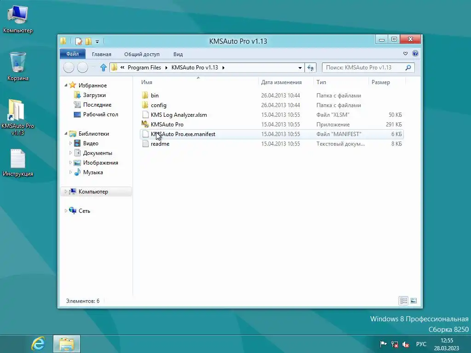Select the KMSAuto Pro application icon

145,124
